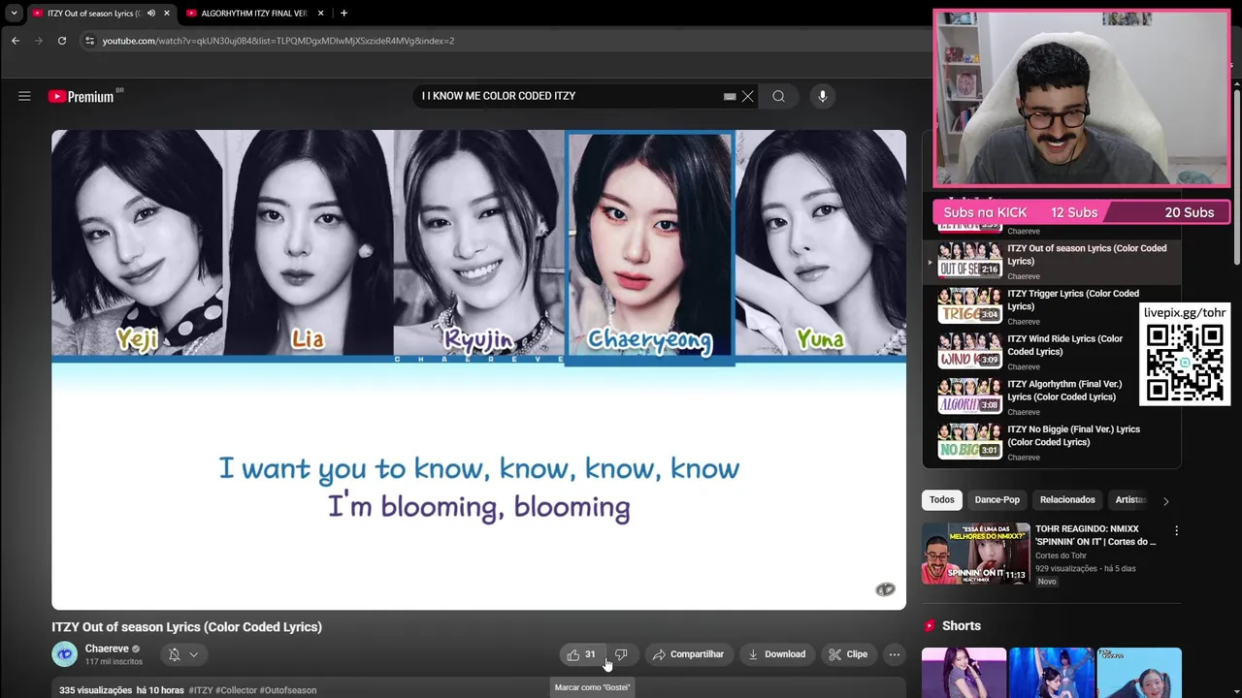Click the Download button
Viewport: 1242px width, 698px height.
coord(776,654)
